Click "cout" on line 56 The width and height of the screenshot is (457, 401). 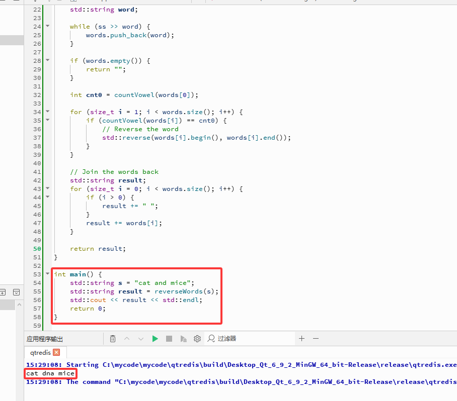click(x=98, y=300)
